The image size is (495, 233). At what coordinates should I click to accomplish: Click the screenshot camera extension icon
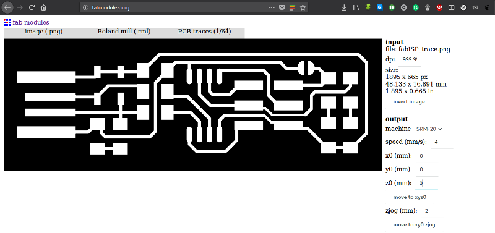pyautogui.click(x=475, y=7)
